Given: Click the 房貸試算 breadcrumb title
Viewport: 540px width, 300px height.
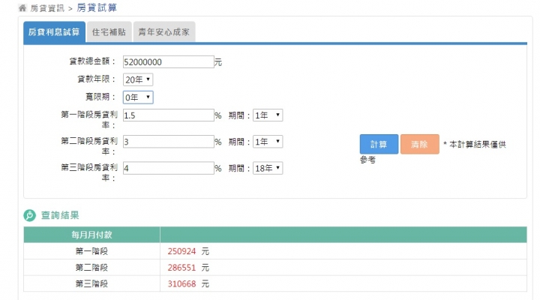Looking at the screenshot, I should tap(97, 7).
